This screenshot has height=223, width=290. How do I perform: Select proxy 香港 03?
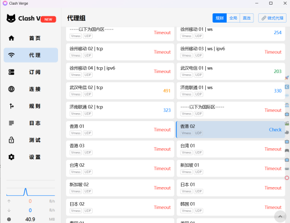120,149
